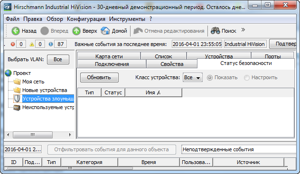Screen dimensions: 300x174
Task: Switch to the Устройства tab
Action: pyautogui.click(x=219, y=56)
